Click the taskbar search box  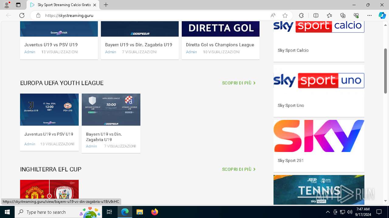(x=58, y=212)
